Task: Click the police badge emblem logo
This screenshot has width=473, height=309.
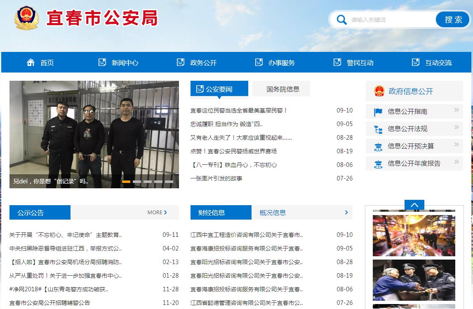Action: pos(27,18)
